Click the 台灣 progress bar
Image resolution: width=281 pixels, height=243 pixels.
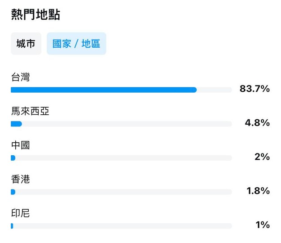point(121,90)
